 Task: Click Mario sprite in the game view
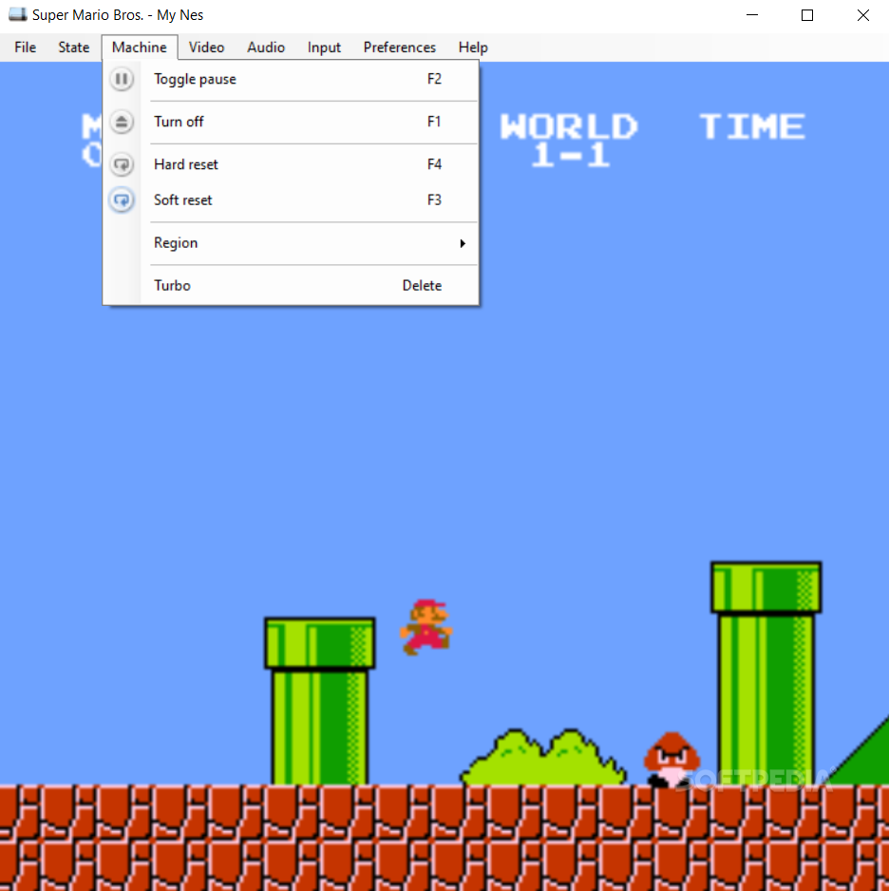pyautogui.click(x=426, y=627)
